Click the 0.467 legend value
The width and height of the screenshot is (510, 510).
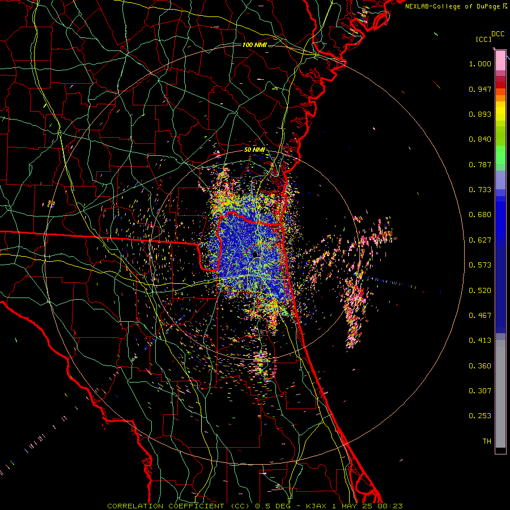480,316
